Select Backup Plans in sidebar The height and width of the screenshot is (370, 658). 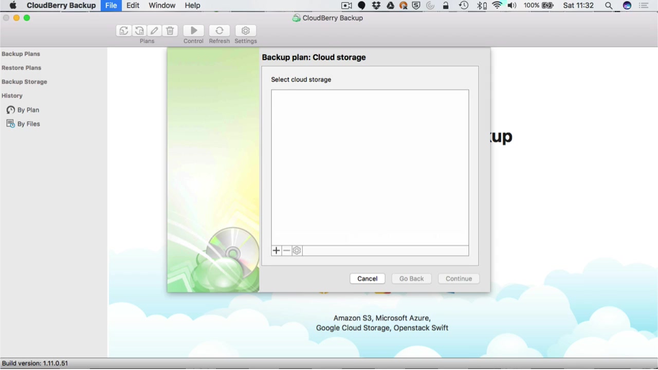coord(21,54)
